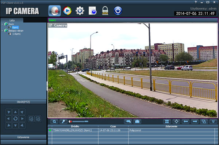
Task: Collapse event log with double chevron
Action: coord(213,122)
